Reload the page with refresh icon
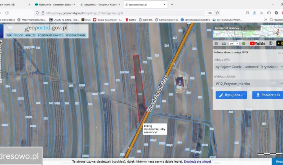Screen dimensions: 283x165 7,13
